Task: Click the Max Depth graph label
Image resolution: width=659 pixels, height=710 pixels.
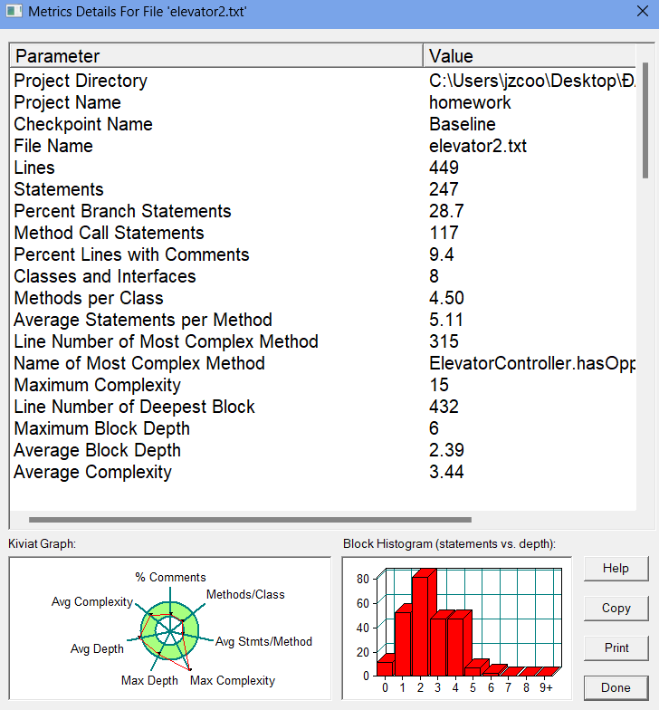Action: click(x=149, y=681)
